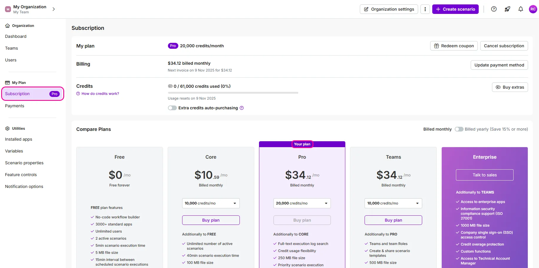
Task: Open the RC user avatar menu
Action: point(533,9)
